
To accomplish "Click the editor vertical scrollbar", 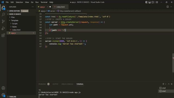I will pos(173,63).
